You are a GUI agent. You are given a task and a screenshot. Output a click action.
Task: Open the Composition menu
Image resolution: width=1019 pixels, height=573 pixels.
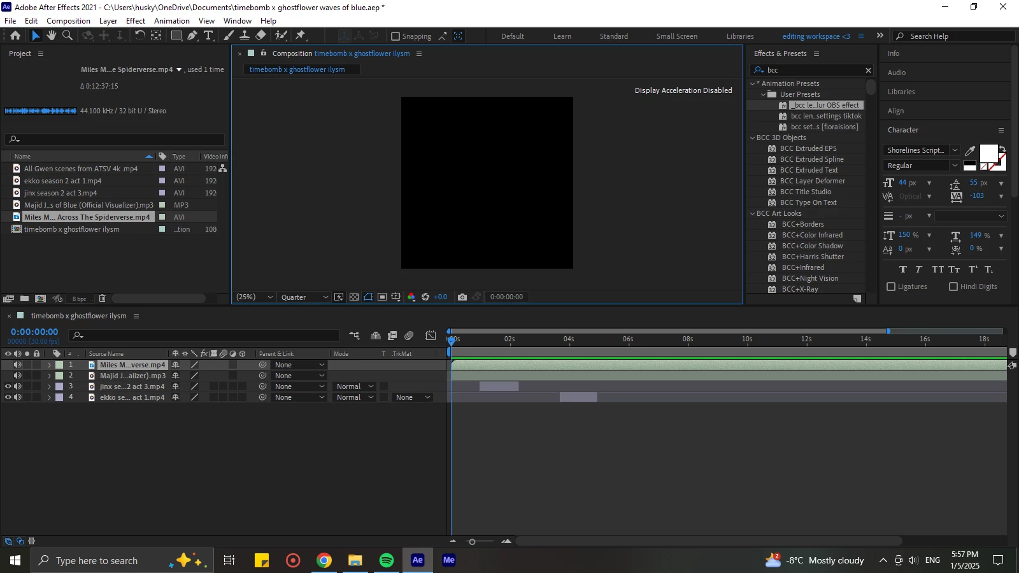[68, 20]
